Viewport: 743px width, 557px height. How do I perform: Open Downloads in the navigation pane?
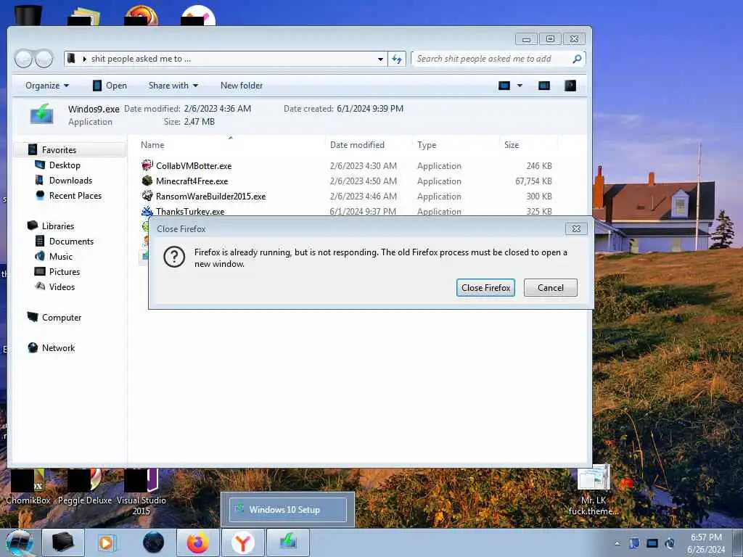70,180
